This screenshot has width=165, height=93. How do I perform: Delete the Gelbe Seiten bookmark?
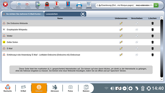(x=153, y=42)
